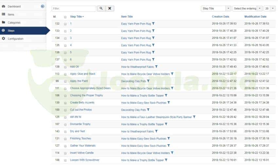Click filter icon next to How to Weatherproof Fabric for Add Oil
This screenshot has width=278, height=165.
point(156,66)
